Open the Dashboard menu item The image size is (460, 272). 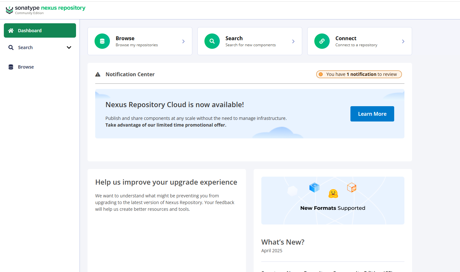[30, 31]
